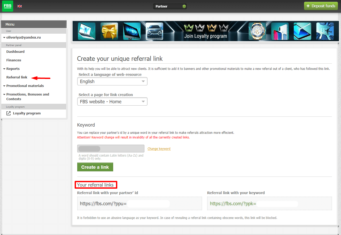Click the Mercedes car image in banner

[x=154, y=31]
